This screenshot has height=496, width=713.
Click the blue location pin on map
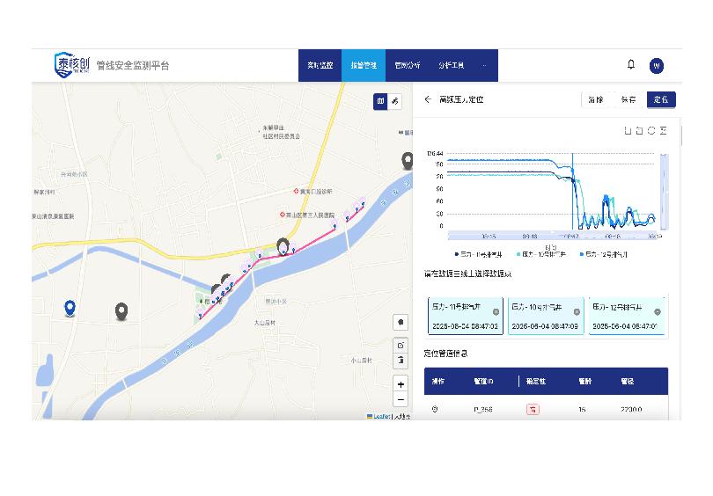[70, 308]
